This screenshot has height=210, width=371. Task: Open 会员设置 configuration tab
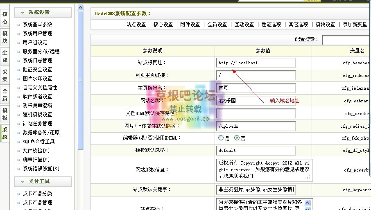[217, 25]
